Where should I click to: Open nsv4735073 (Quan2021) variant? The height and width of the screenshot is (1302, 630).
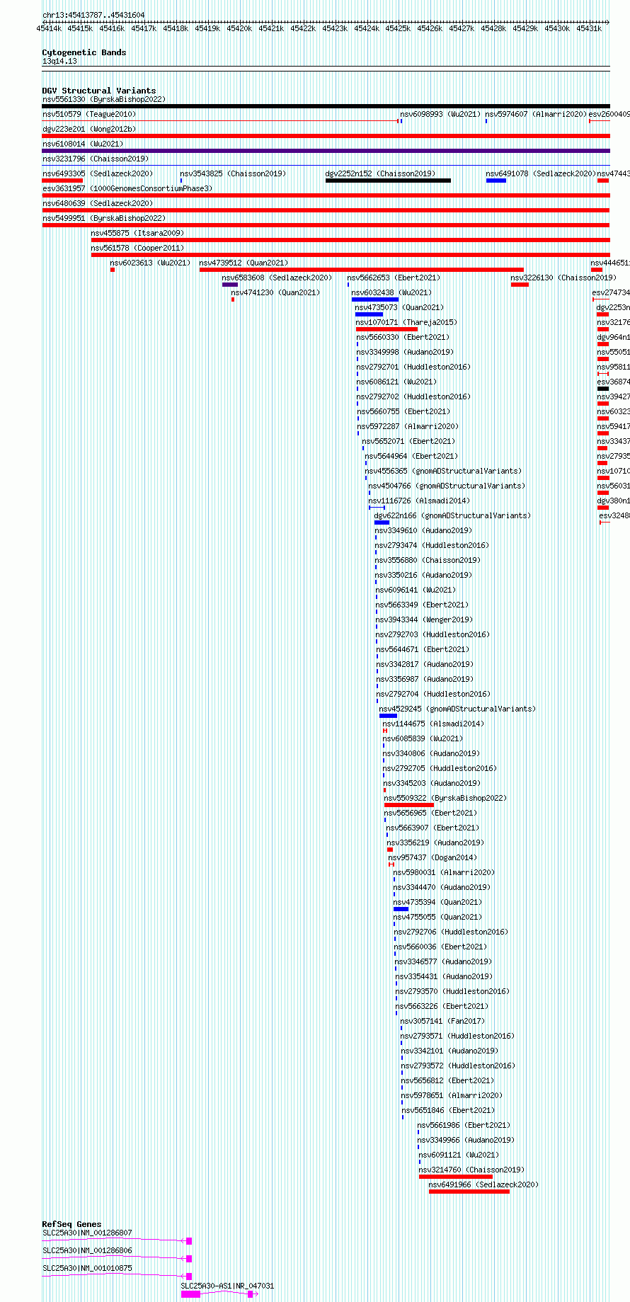coord(399,307)
